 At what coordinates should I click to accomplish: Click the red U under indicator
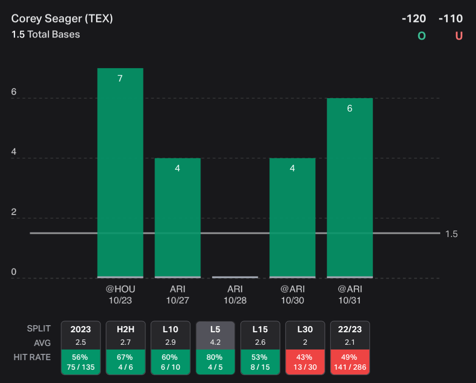(459, 36)
